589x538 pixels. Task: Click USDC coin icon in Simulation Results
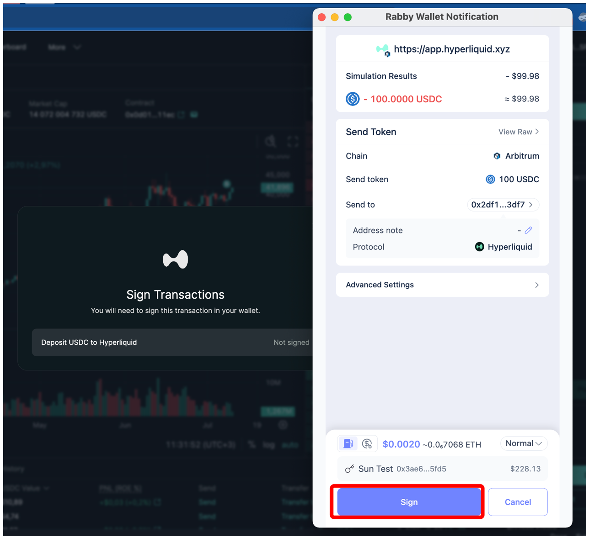pos(353,99)
